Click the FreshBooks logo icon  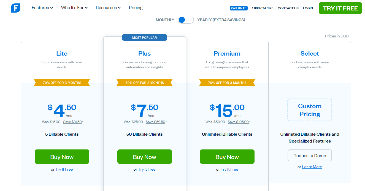click(16, 8)
